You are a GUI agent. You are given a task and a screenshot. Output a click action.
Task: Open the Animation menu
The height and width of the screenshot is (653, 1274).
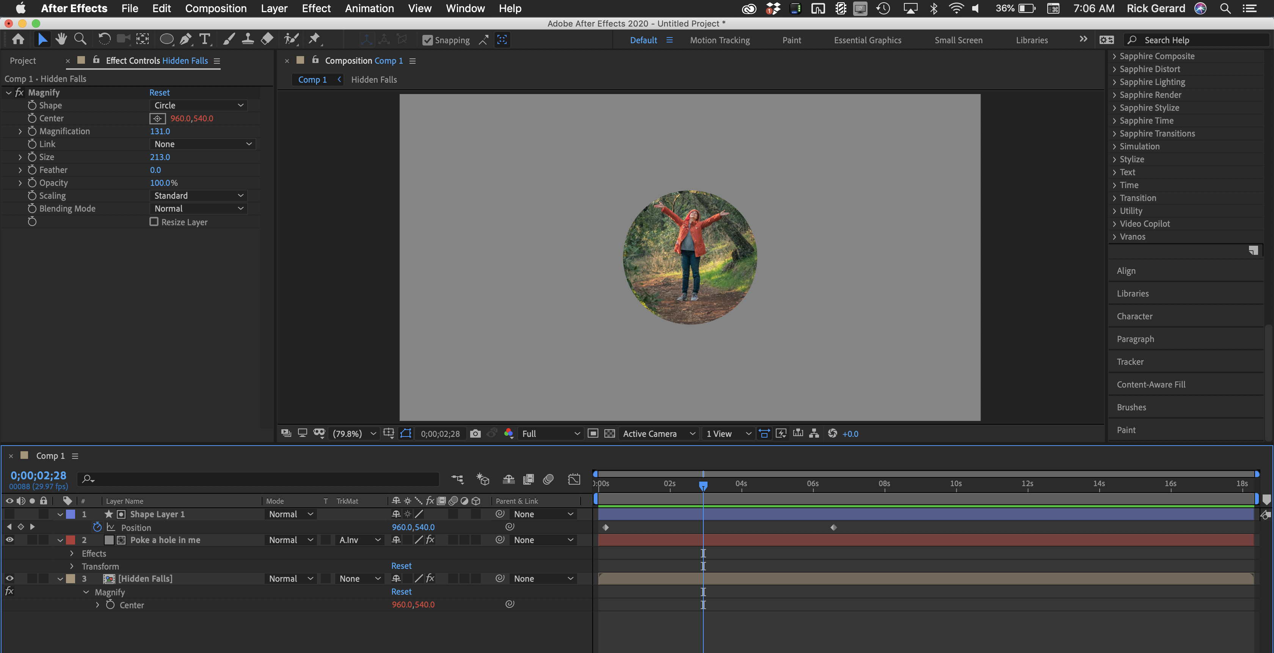pos(369,8)
